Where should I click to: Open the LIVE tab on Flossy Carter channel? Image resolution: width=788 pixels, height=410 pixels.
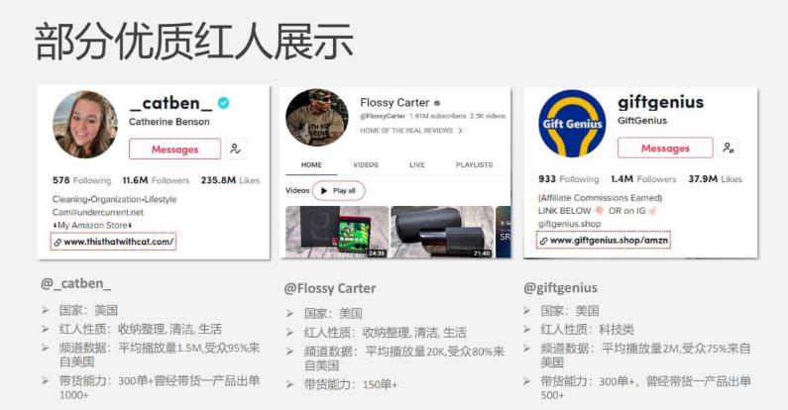tap(417, 164)
